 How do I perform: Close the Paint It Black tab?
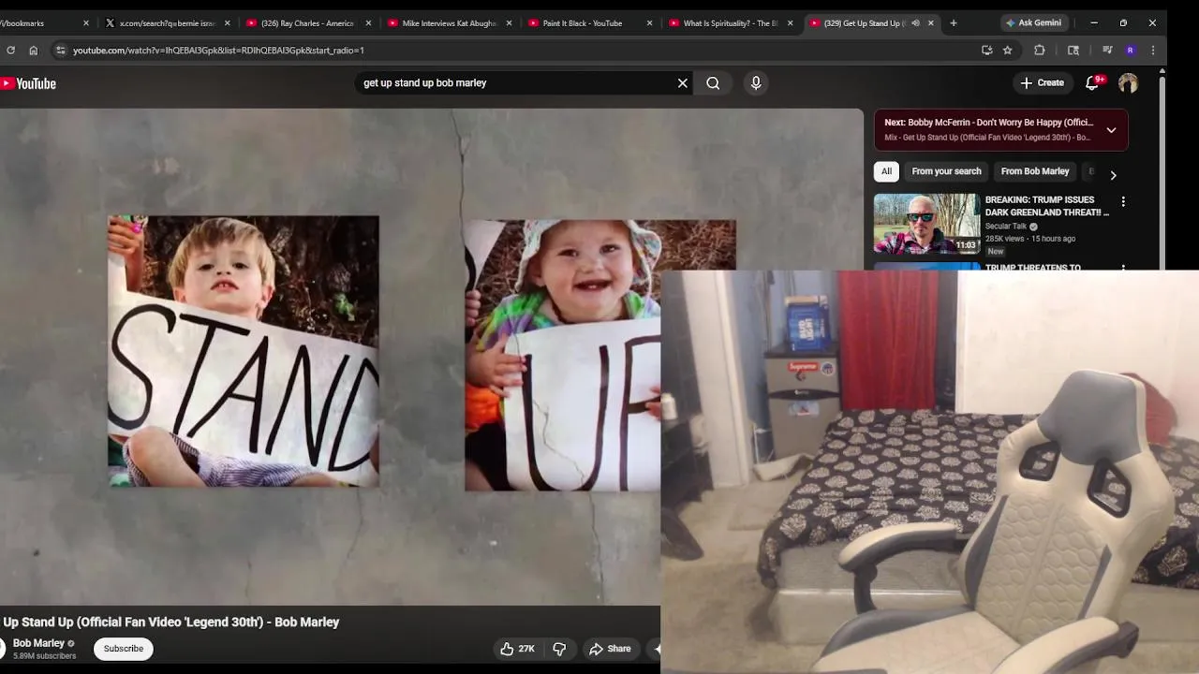(649, 23)
